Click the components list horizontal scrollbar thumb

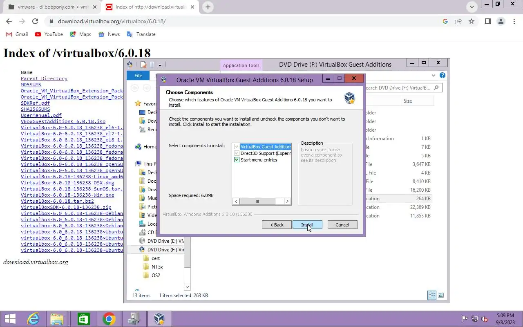257,201
